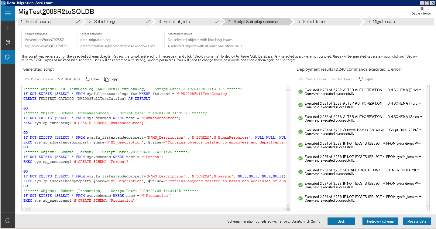Click source database name AdventureWorks2008R2
Image resolution: width=436 pixels, height=229 pixels.
[x=44, y=40]
